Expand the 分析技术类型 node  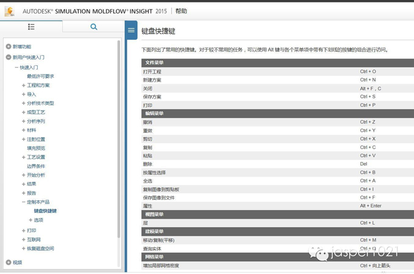pos(24,104)
